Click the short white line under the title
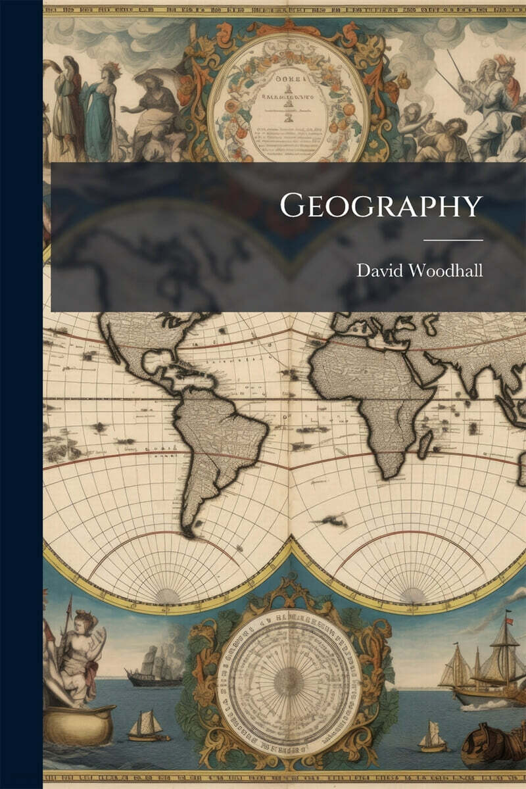The width and height of the screenshot is (526, 789). coord(452,241)
